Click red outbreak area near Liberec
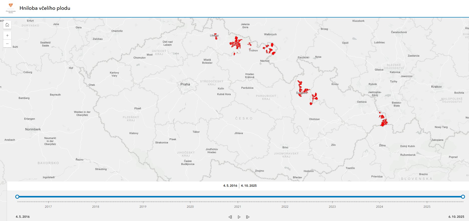469x221 pixels. click(x=216, y=37)
